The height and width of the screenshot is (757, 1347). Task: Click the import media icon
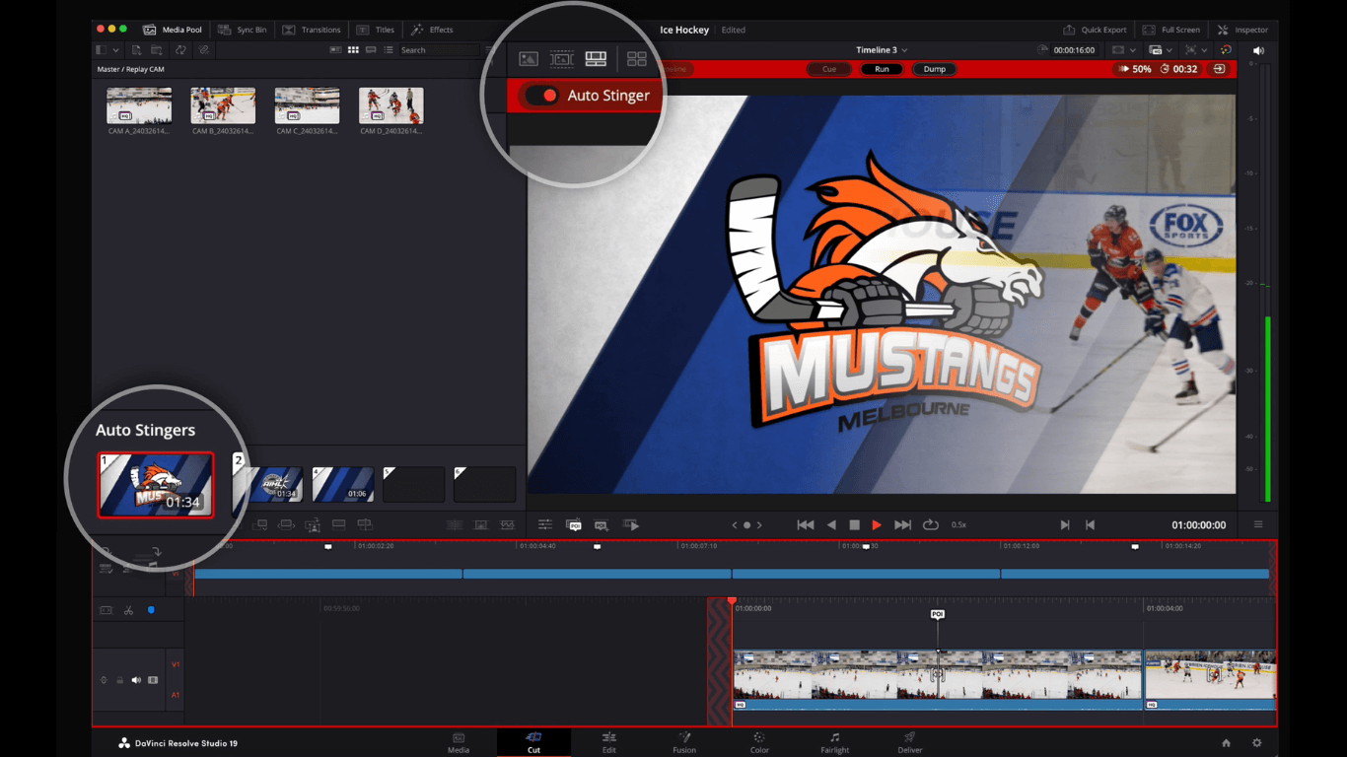click(137, 49)
